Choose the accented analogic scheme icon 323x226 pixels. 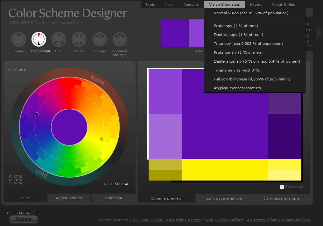120,39
